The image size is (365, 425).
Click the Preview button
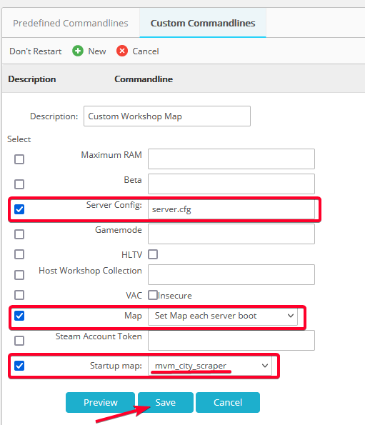click(100, 402)
